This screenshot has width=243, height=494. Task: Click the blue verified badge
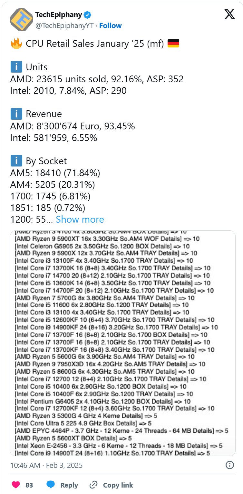88,15
